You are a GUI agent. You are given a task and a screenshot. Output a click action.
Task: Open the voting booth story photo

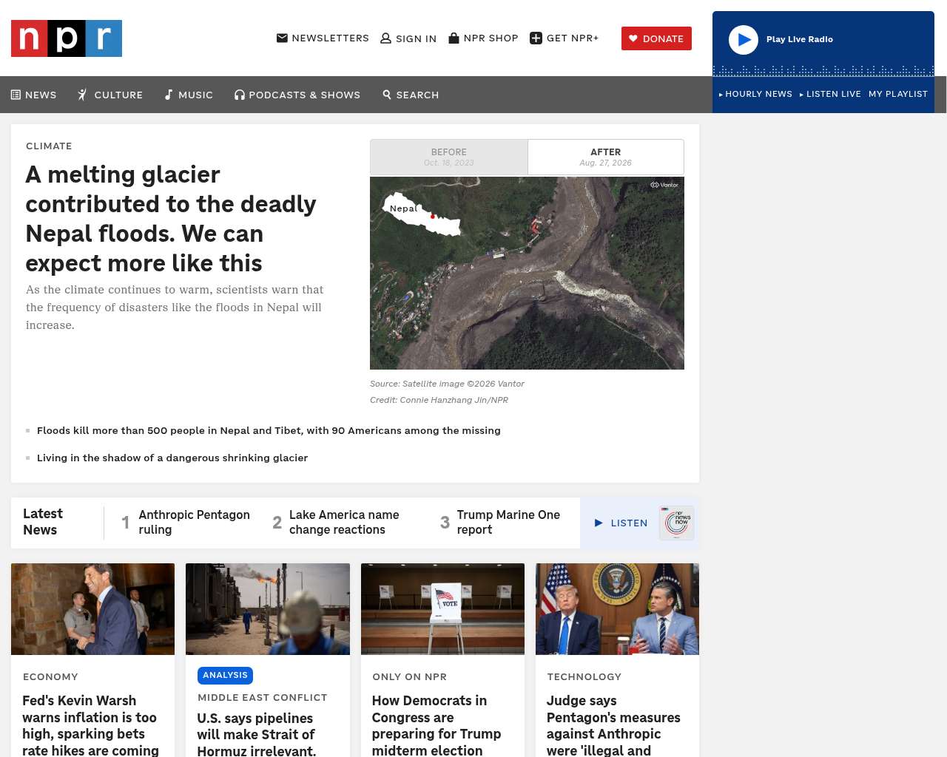[442, 609]
